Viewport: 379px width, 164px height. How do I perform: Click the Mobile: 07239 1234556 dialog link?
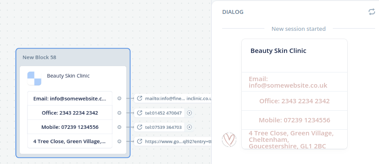(294, 120)
